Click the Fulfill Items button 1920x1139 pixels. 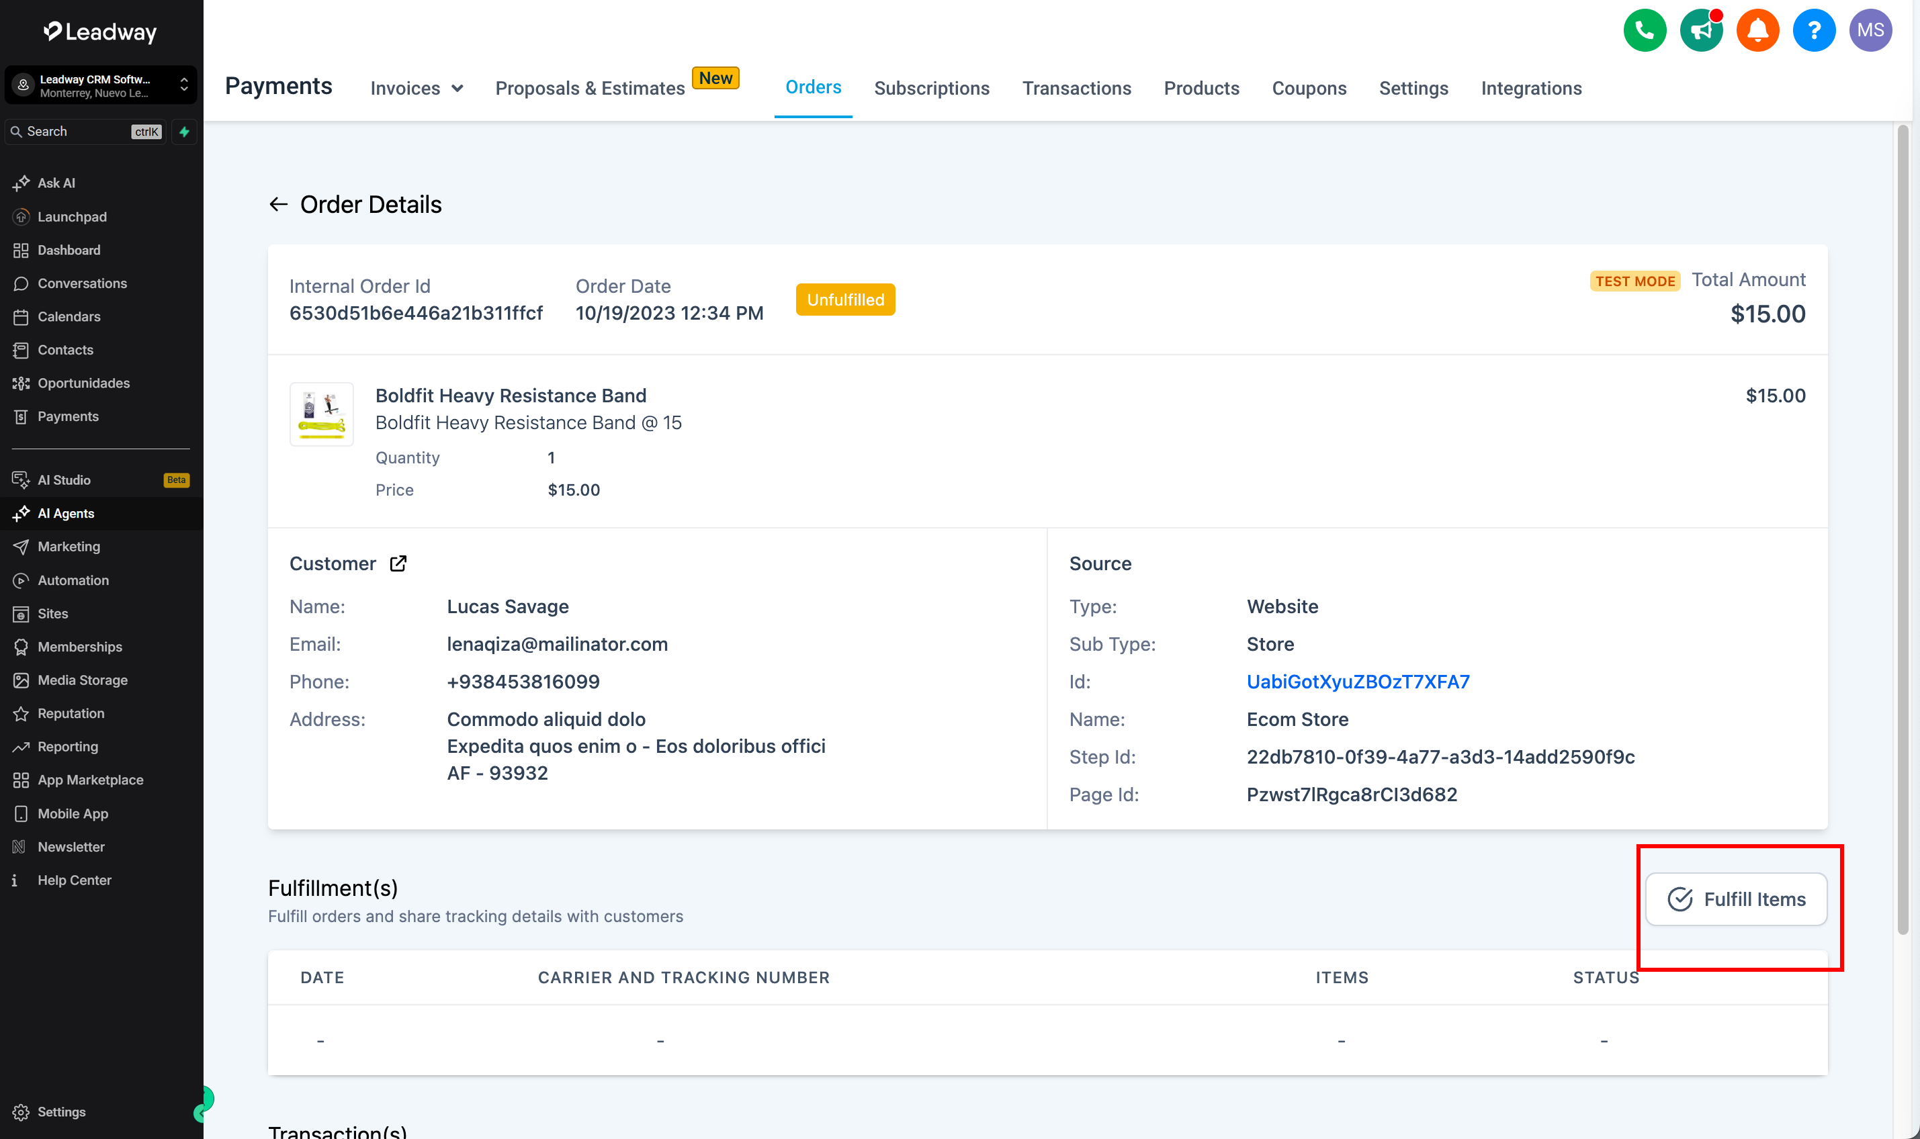click(1736, 899)
